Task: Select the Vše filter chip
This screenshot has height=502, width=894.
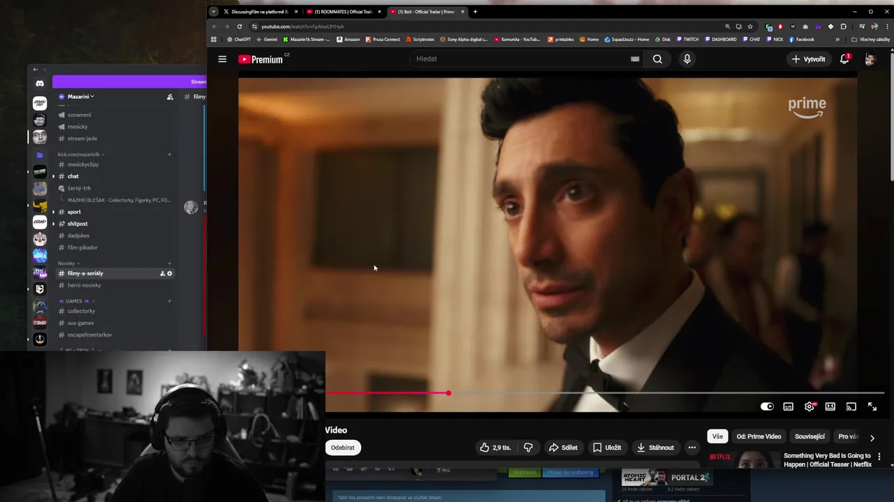Action: coord(717,436)
